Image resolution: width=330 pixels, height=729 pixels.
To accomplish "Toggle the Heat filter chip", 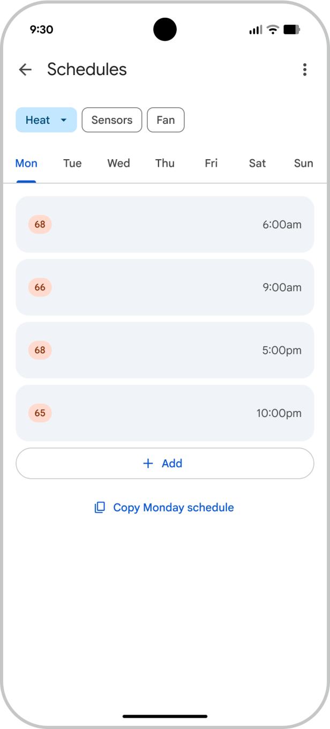I will click(39, 120).
